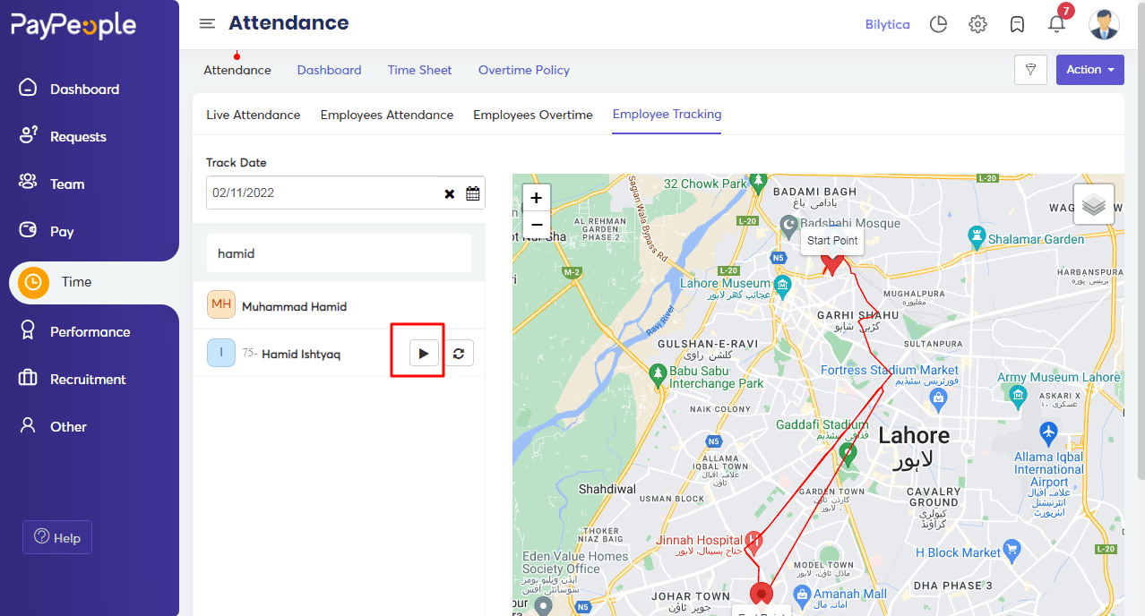Zoom out on the map

point(537,225)
